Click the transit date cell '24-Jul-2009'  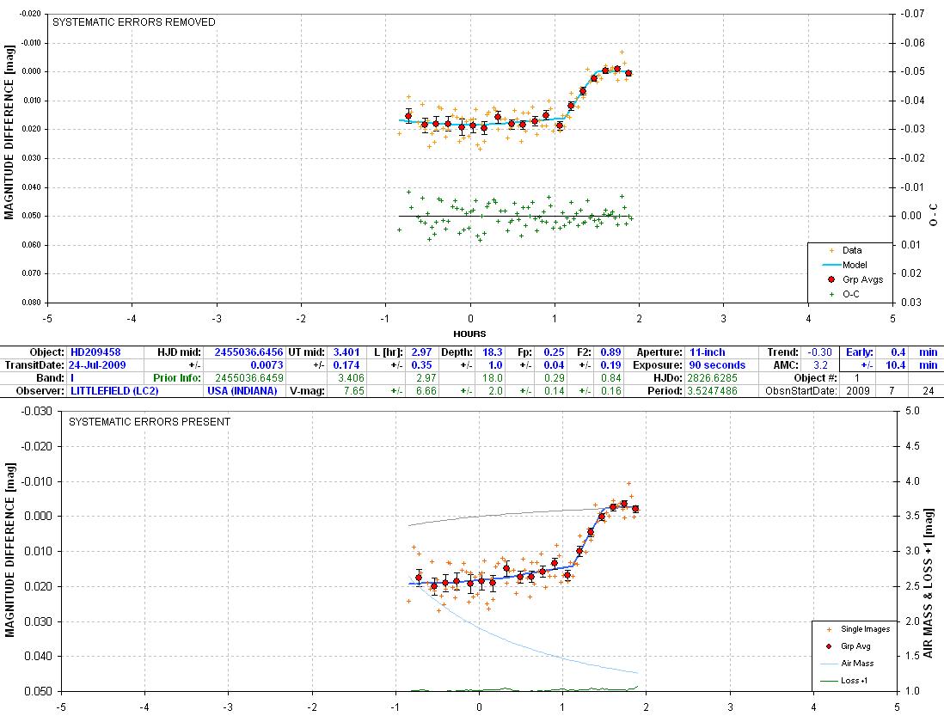[97, 365]
